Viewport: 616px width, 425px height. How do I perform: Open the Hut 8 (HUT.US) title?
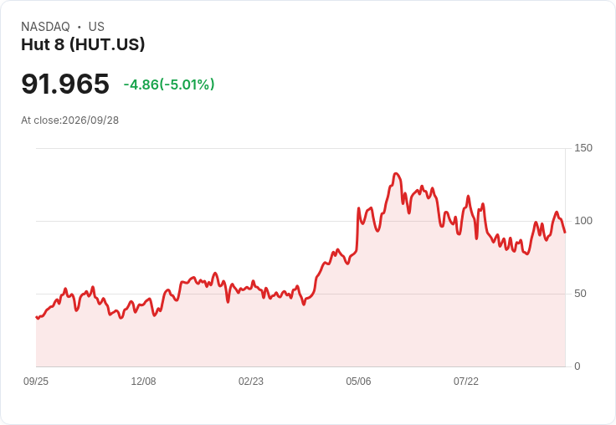click(x=83, y=44)
